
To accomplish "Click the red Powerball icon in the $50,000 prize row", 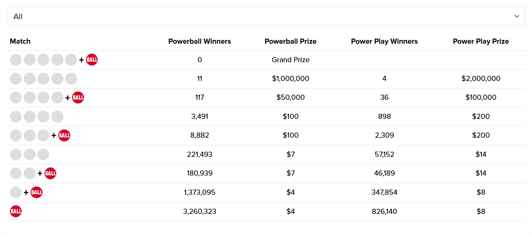I will [78, 98].
